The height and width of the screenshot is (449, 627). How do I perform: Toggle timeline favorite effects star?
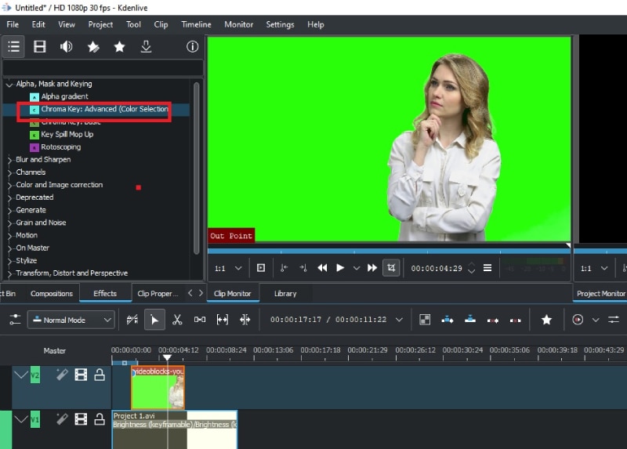546,320
